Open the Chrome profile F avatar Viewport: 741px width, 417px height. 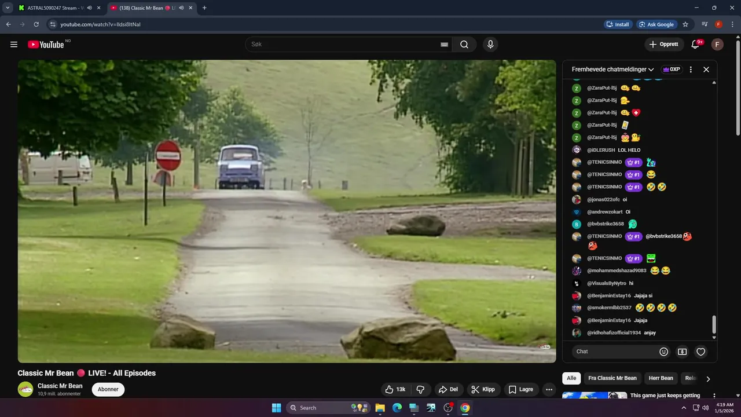(718, 24)
